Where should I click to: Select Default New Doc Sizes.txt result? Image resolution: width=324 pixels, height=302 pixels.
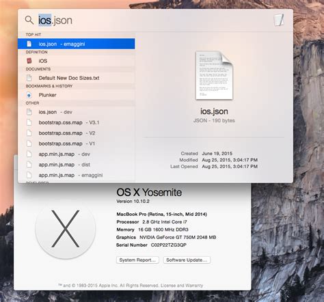point(77,78)
